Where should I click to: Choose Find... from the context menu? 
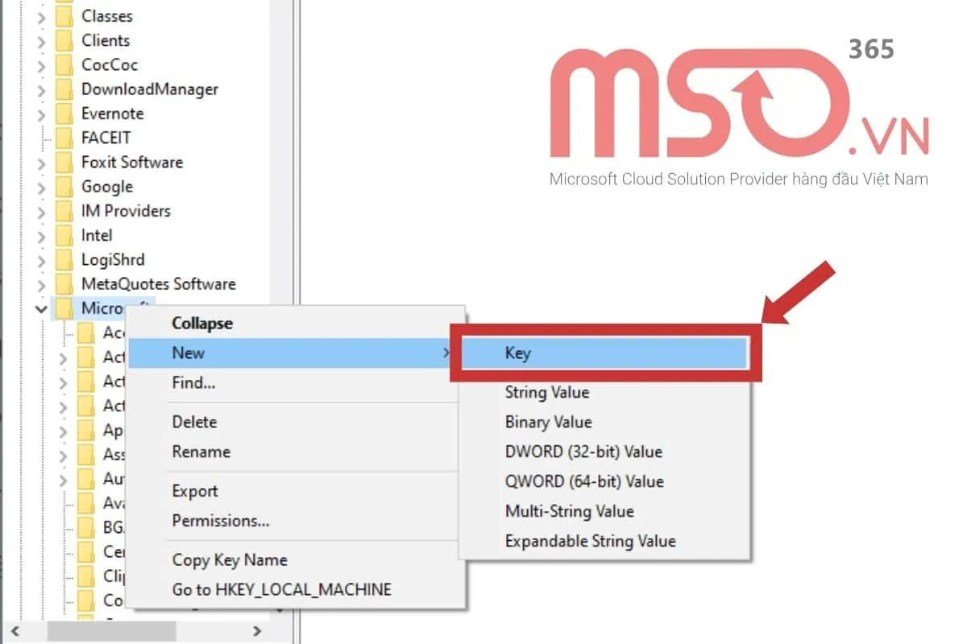tap(193, 382)
